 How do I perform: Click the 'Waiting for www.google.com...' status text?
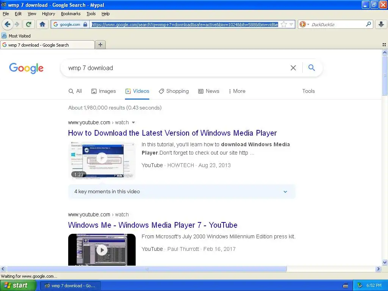pyautogui.click(x=29, y=276)
